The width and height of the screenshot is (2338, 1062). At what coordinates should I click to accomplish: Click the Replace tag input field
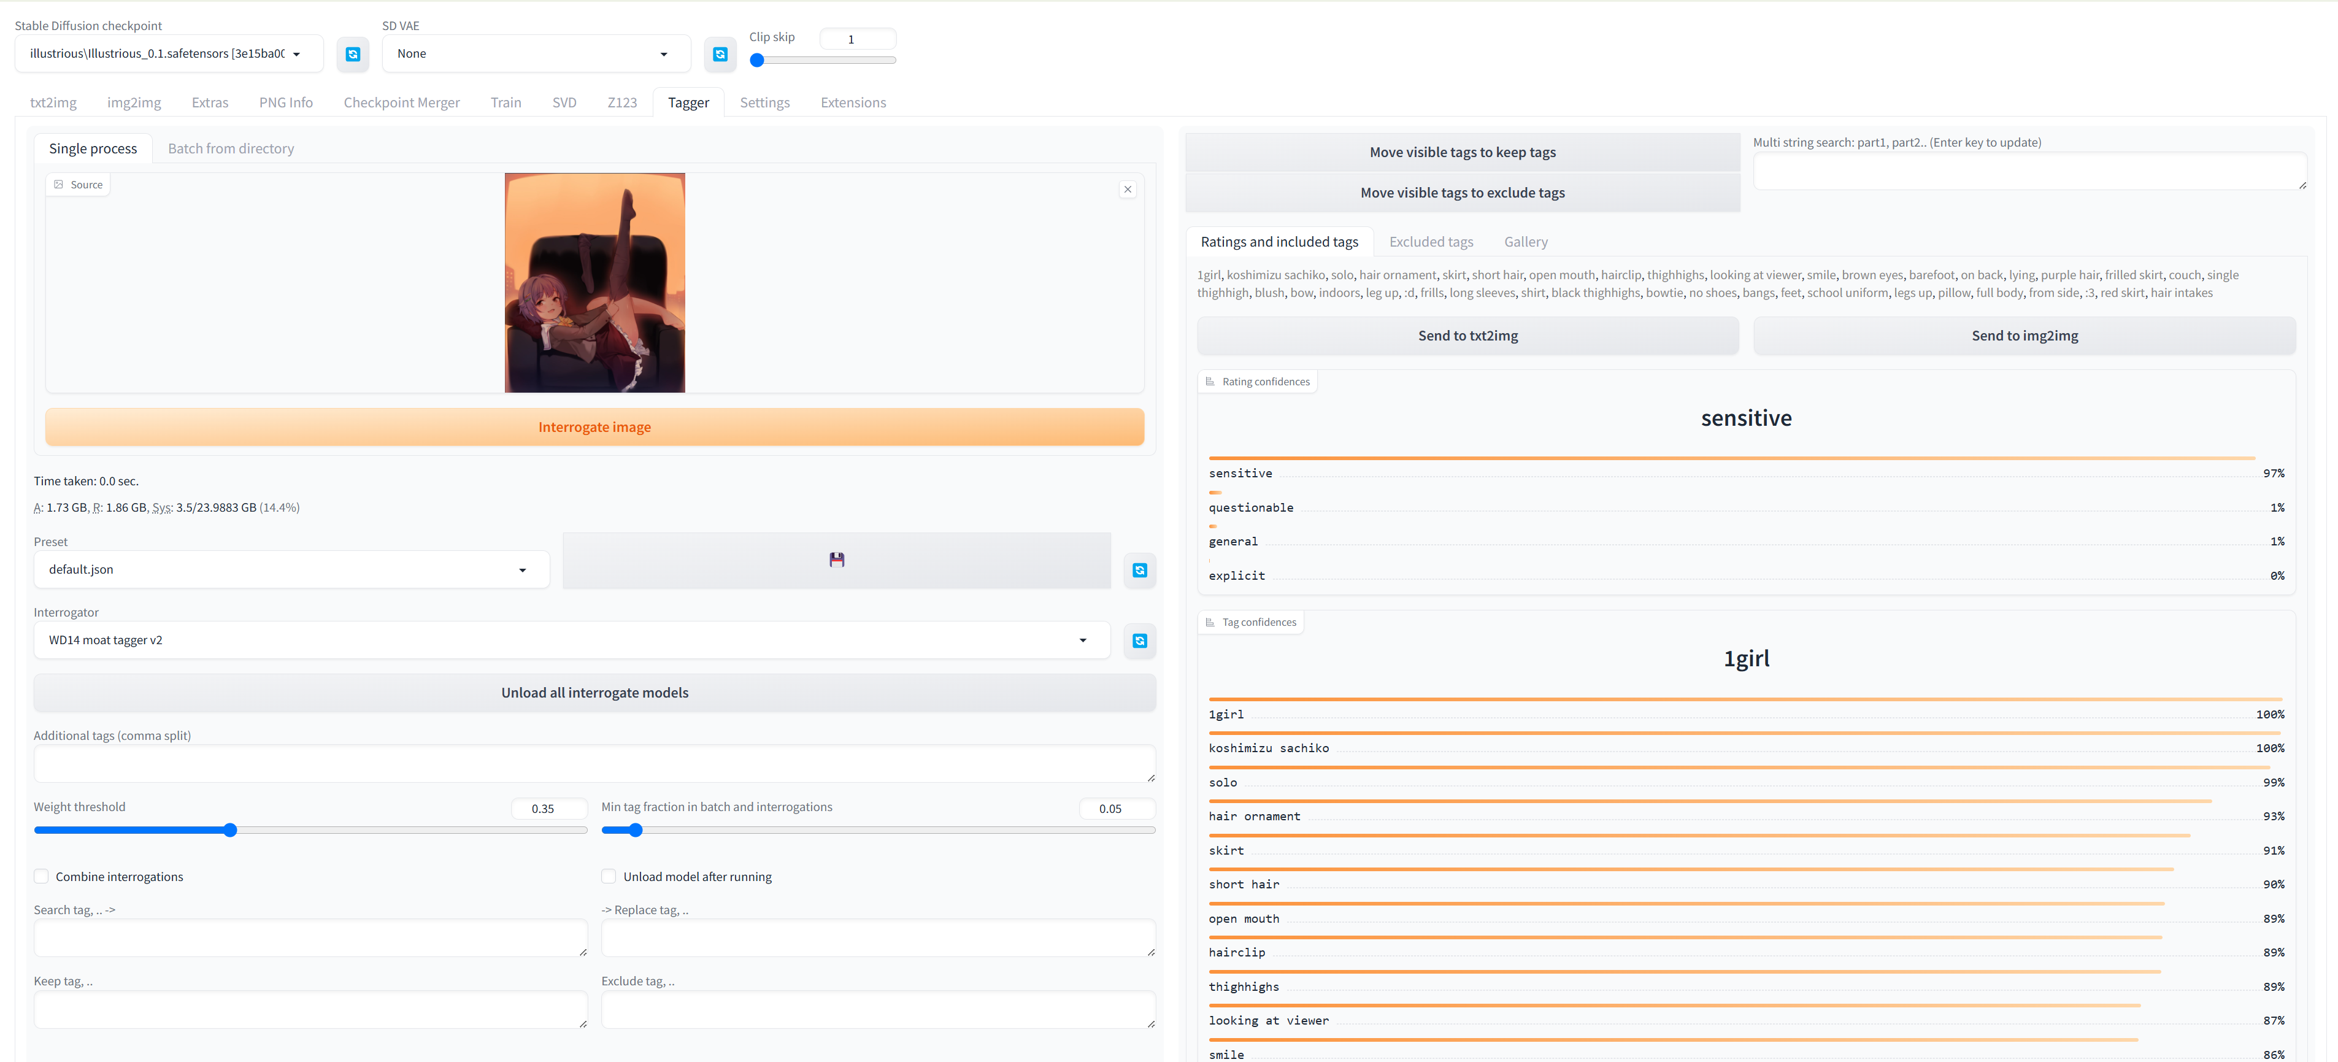coord(878,939)
